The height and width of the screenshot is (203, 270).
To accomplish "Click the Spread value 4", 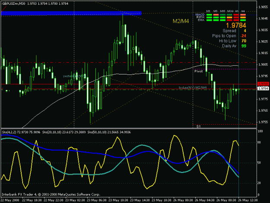I will 245,31.
